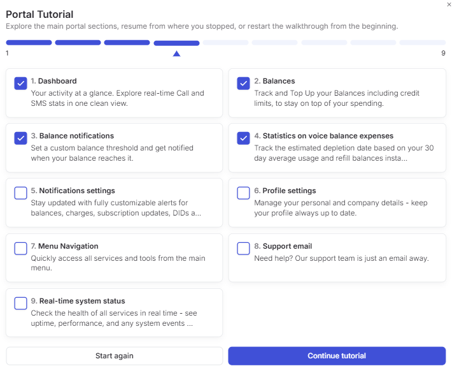The width and height of the screenshot is (457, 373).
Task: Select the fourth progress bar segment
Action: [x=176, y=43]
